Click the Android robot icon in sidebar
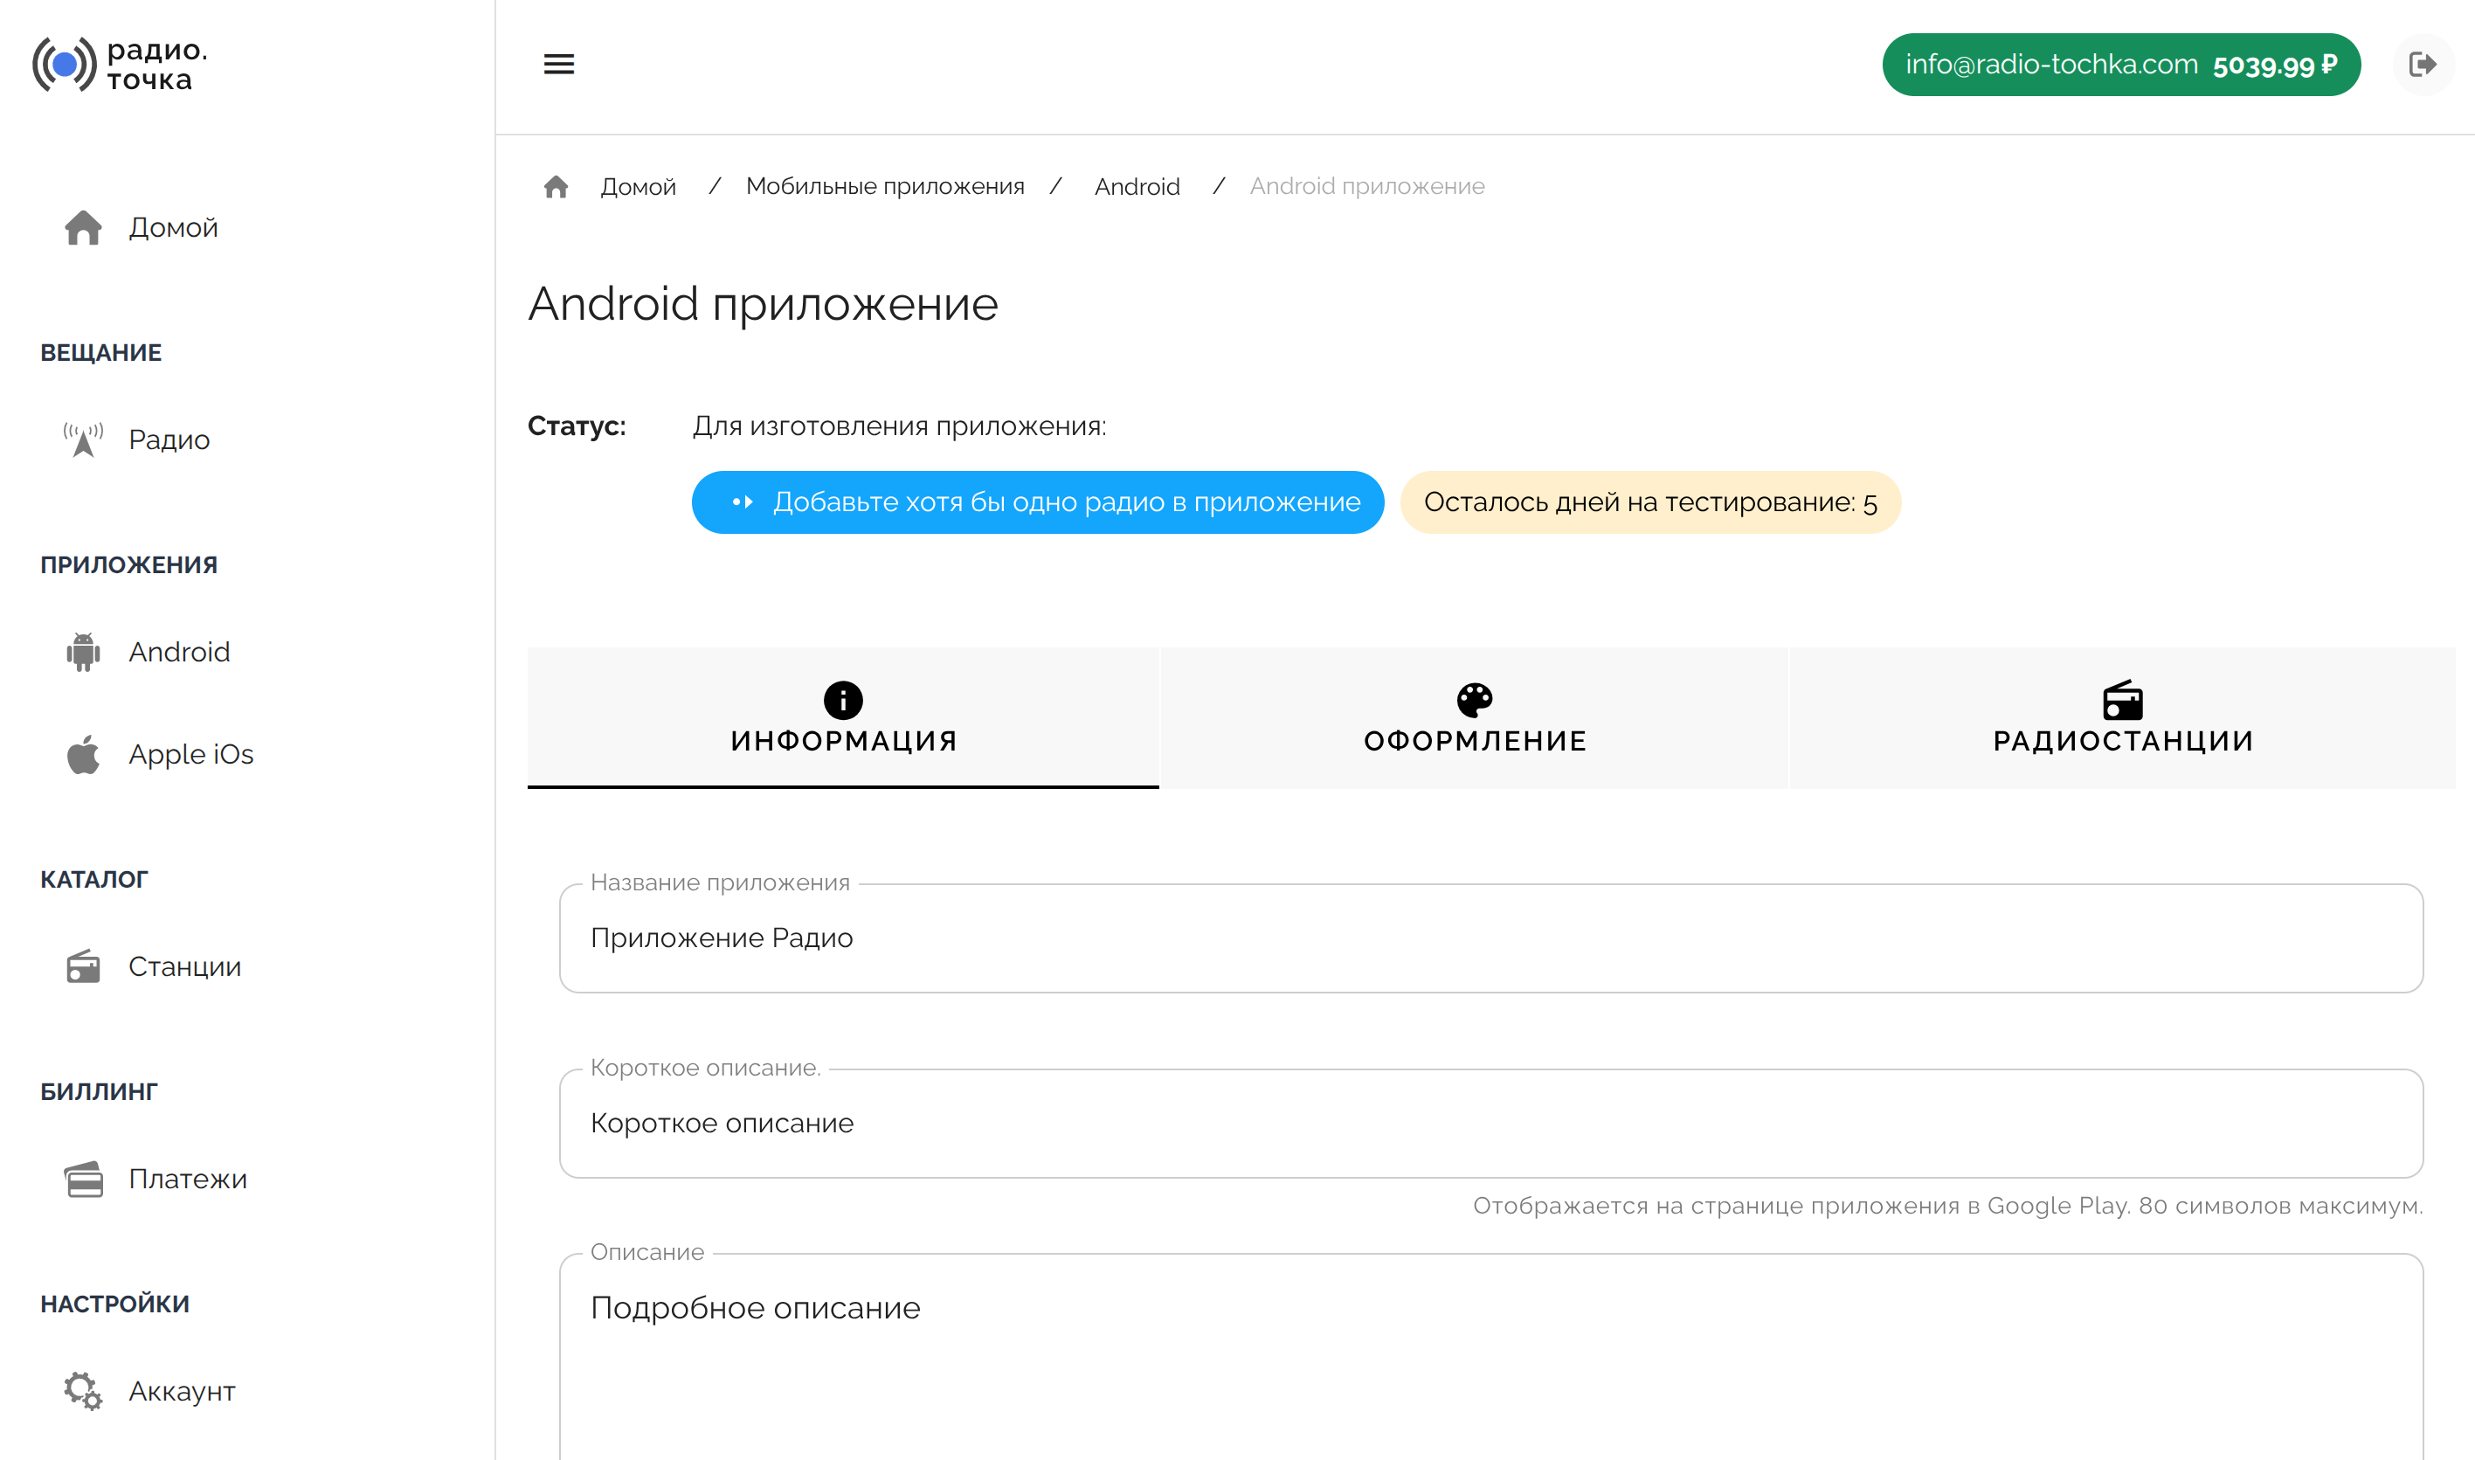The height and width of the screenshot is (1460, 2475). [x=84, y=653]
